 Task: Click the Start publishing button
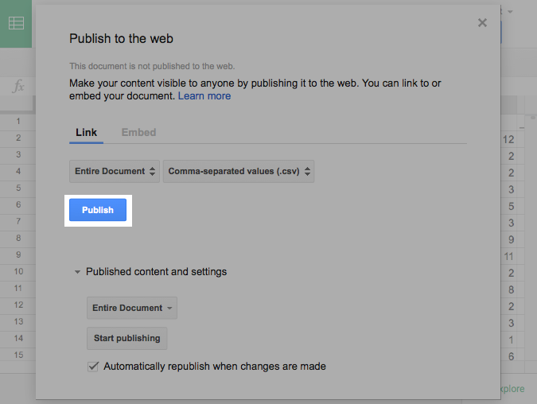[126, 338]
